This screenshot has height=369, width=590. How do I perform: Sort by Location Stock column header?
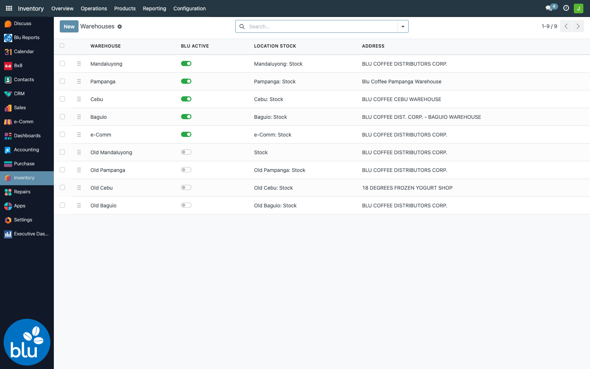tap(275, 46)
